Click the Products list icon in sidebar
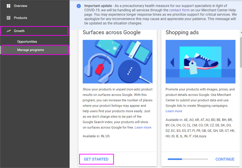 tap(9, 18)
